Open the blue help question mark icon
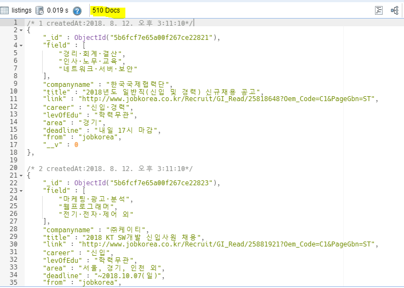This screenshot has height=288, width=404. (x=77, y=10)
